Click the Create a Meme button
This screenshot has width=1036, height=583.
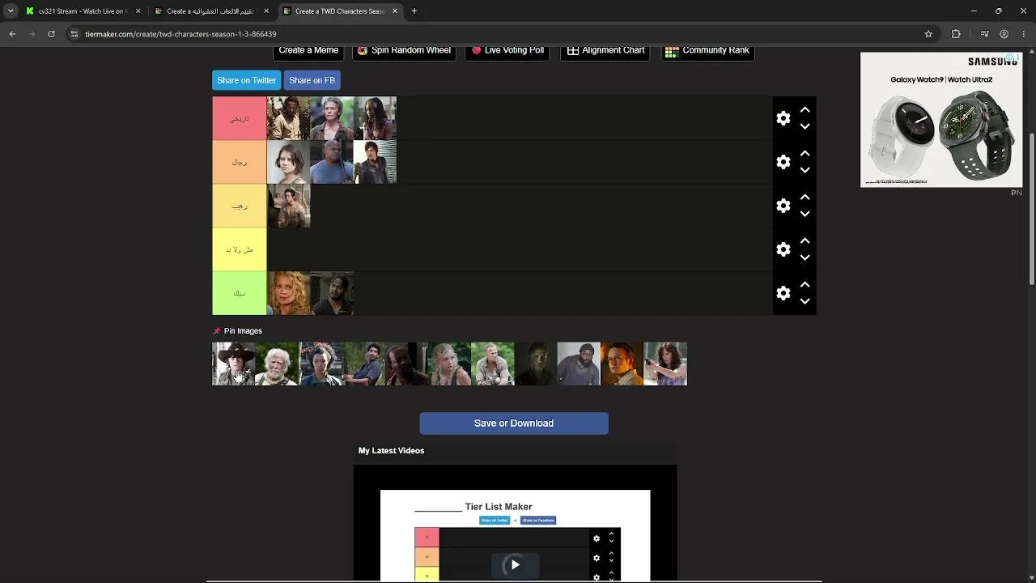click(308, 51)
